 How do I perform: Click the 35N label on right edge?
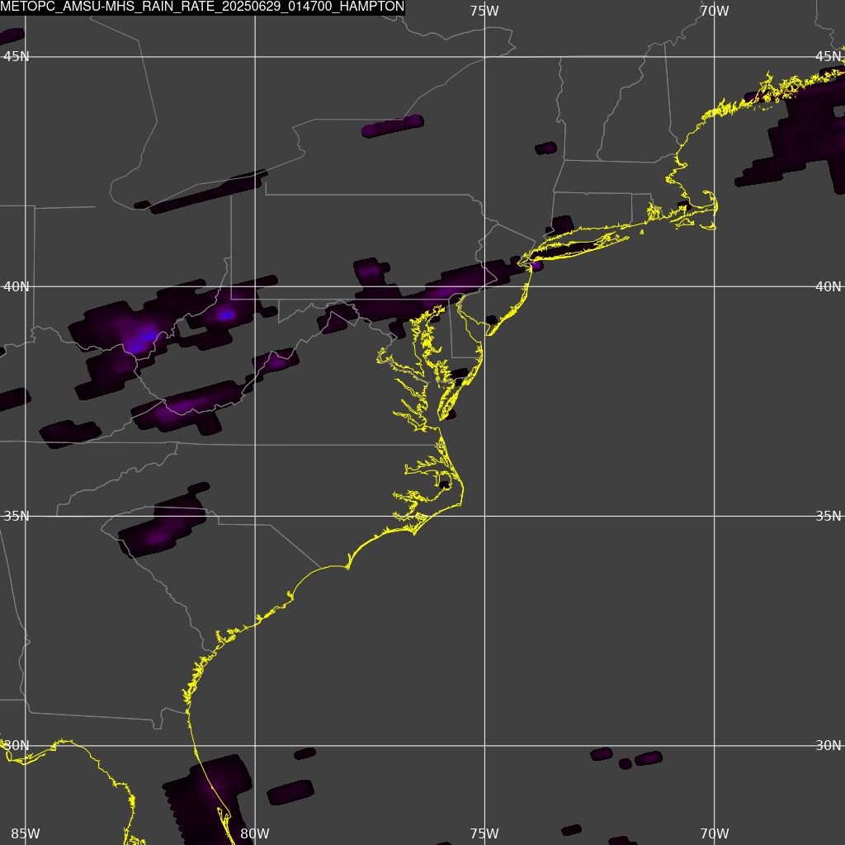828,517
